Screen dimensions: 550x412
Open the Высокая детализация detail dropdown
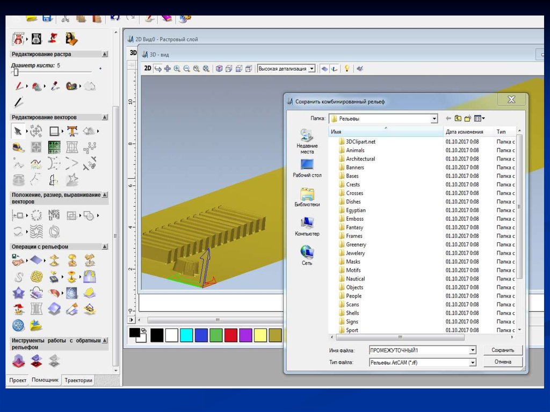click(312, 69)
